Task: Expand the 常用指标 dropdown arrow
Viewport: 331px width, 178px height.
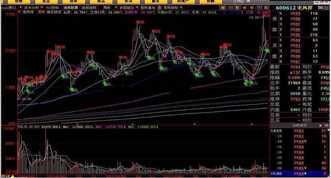Action: [181, 8]
